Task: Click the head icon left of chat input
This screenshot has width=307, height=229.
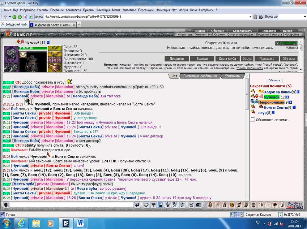Action: [6, 205]
